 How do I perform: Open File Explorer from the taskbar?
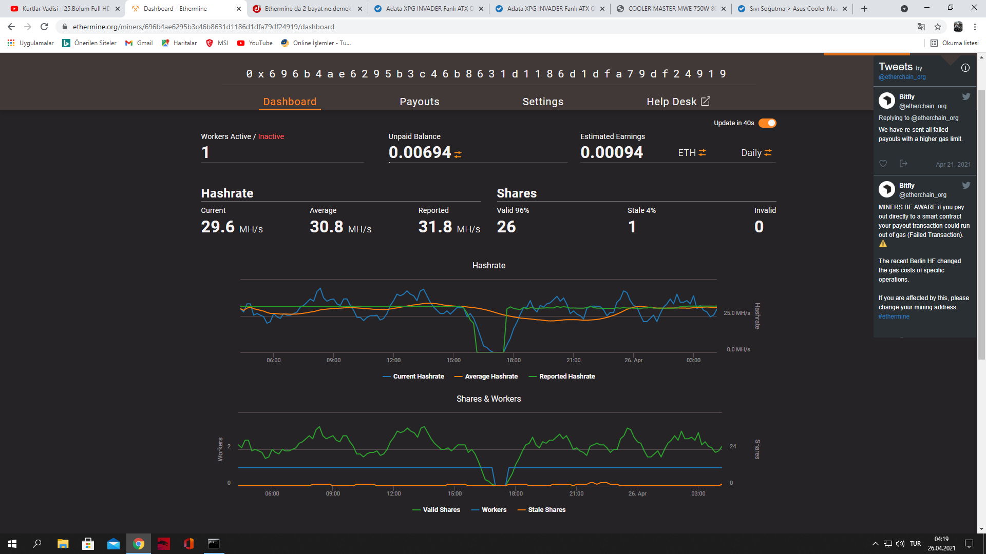63,544
